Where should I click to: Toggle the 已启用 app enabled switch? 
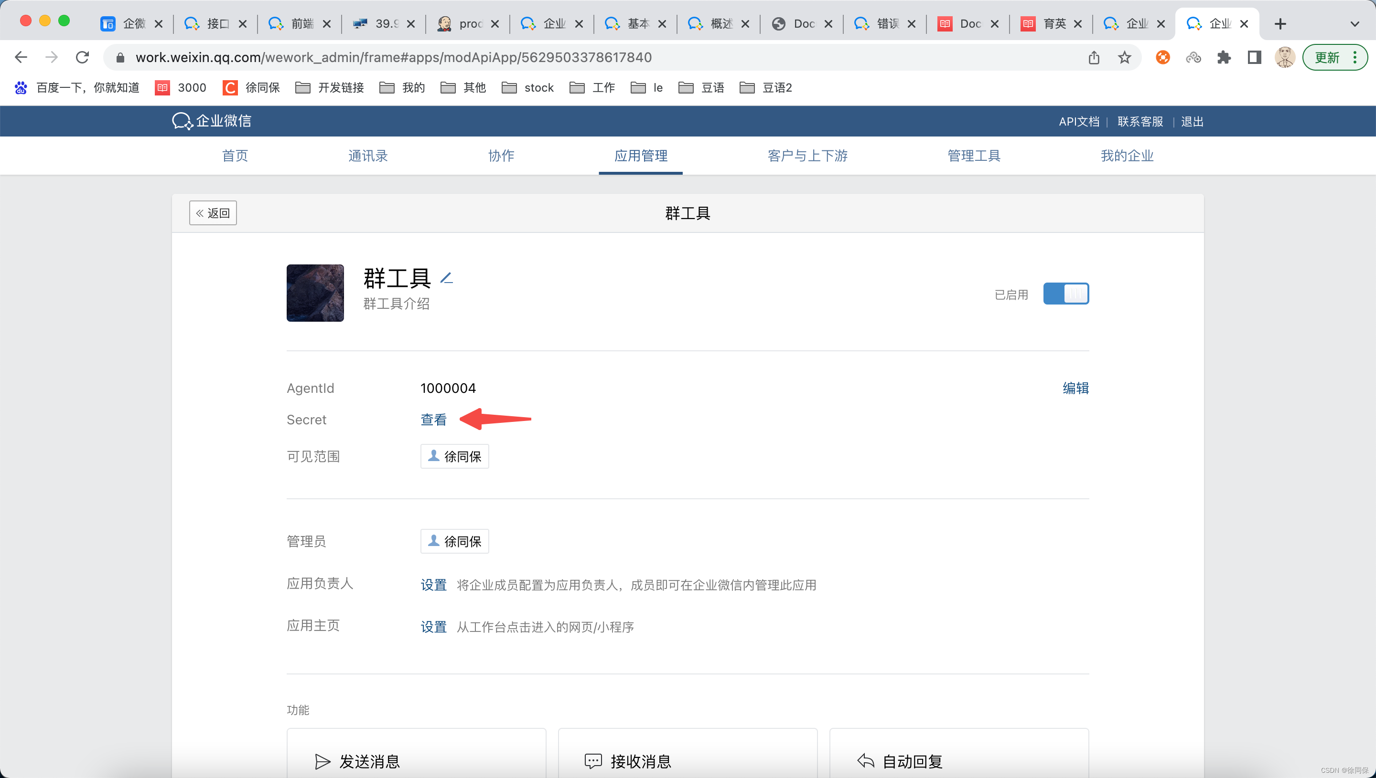point(1066,294)
